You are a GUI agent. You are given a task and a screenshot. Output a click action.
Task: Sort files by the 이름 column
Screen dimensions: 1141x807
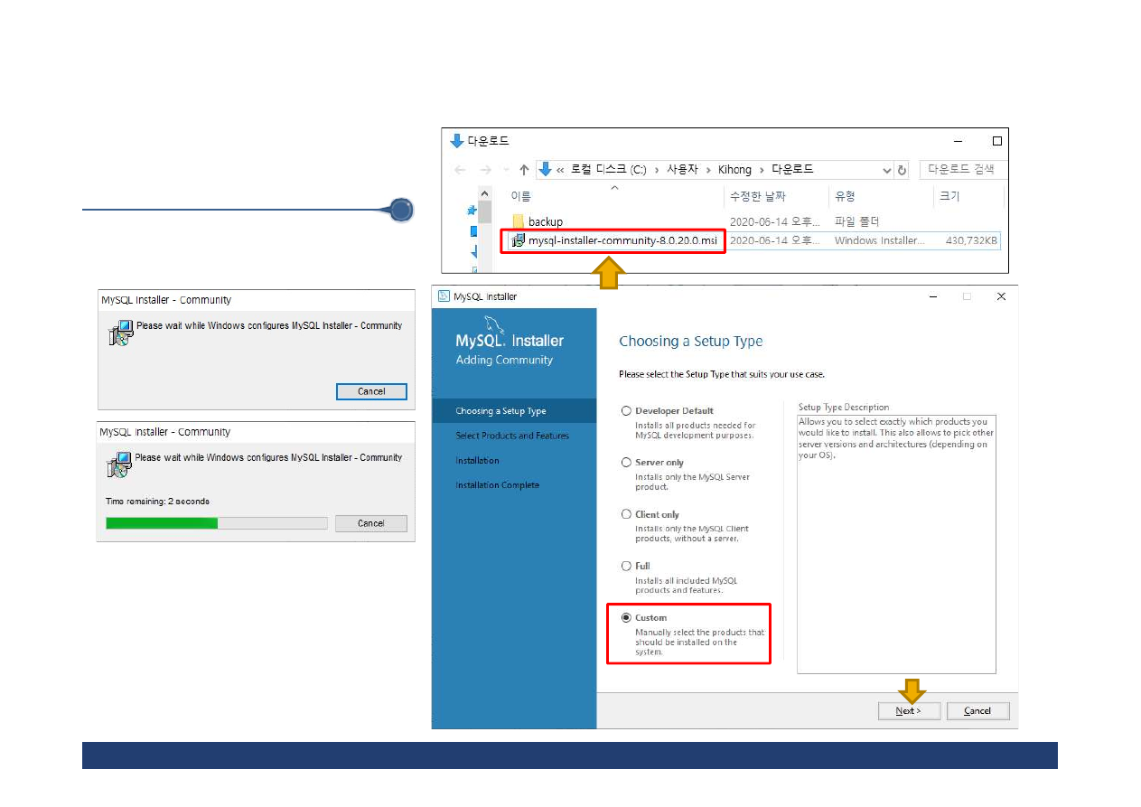tap(521, 196)
